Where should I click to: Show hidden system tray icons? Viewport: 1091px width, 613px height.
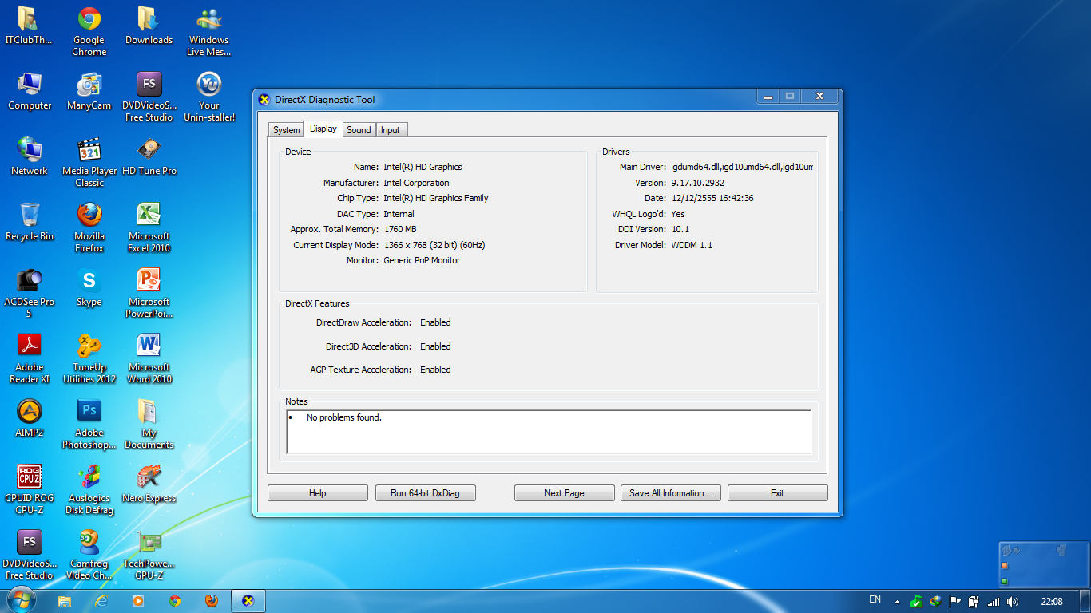click(897, 602)
